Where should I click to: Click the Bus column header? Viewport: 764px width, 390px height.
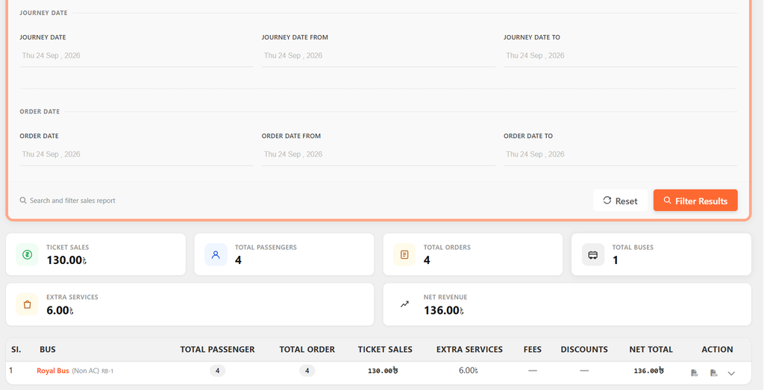48,350
